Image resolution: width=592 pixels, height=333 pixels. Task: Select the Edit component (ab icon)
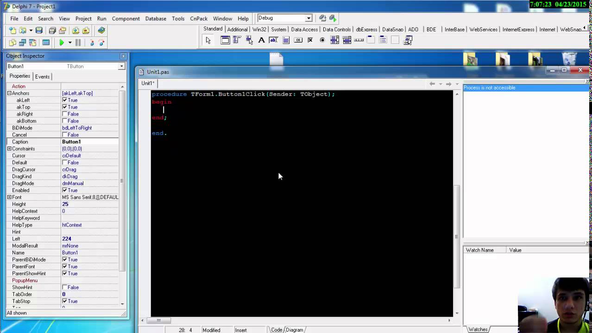click(273, 40)
